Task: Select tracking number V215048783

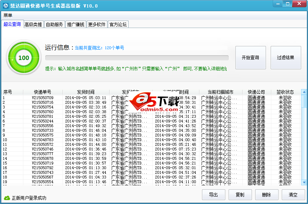Action: 43,140
